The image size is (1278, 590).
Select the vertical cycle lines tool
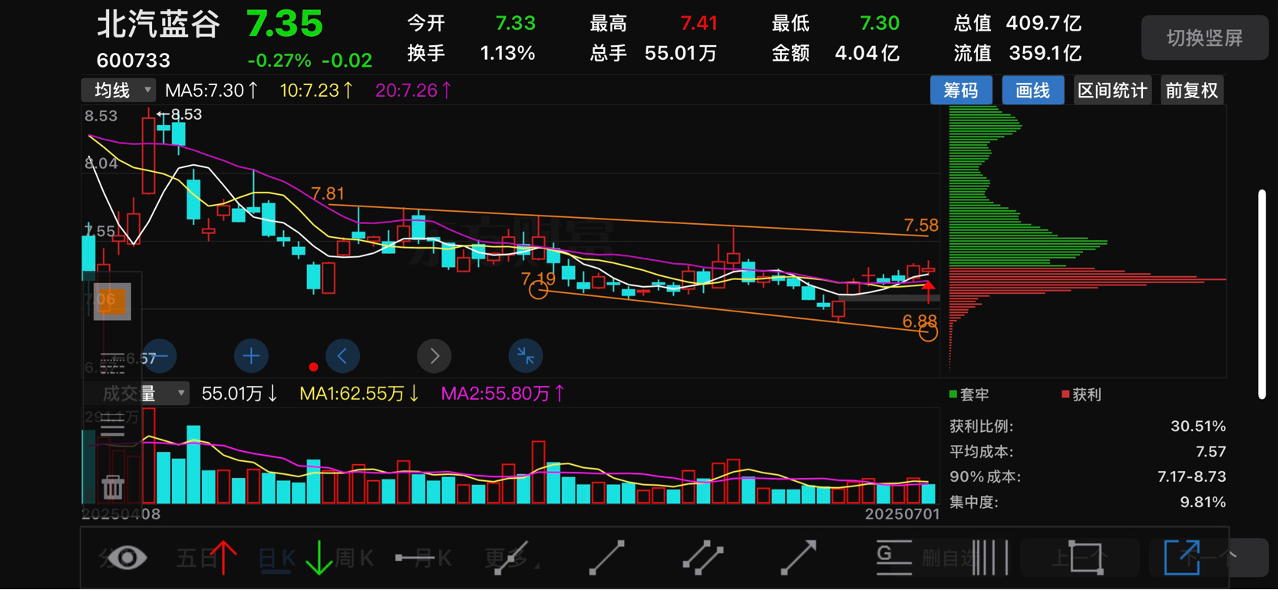(x=990, y=558)
